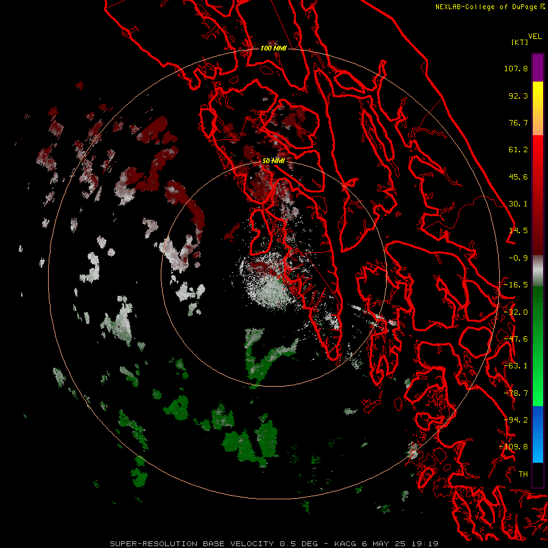Select the 45.6 legend value

click(x=518, y=177)
